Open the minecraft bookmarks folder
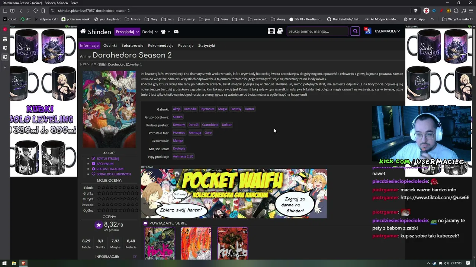The height and width of the screenshot is (267, 476). click(257, 19)
